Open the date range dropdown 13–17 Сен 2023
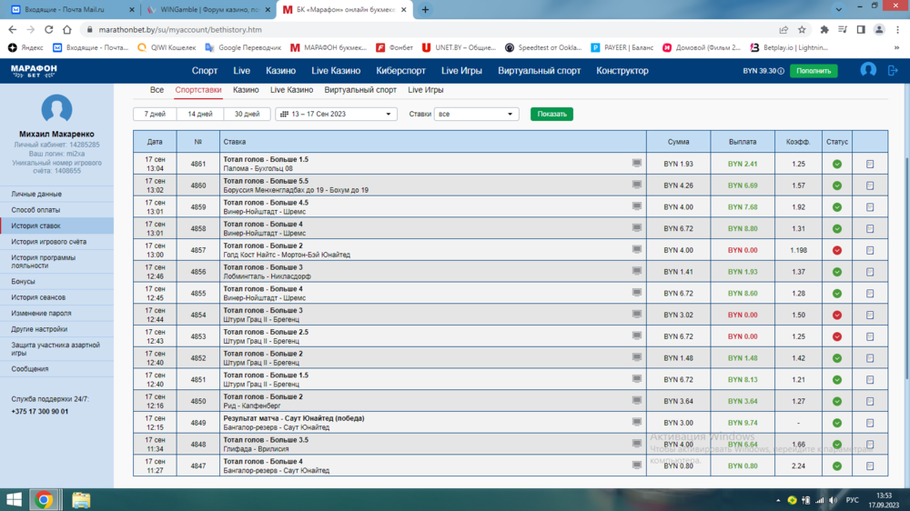The width and height of the screenshot is (910, 511). pos(337,115)
